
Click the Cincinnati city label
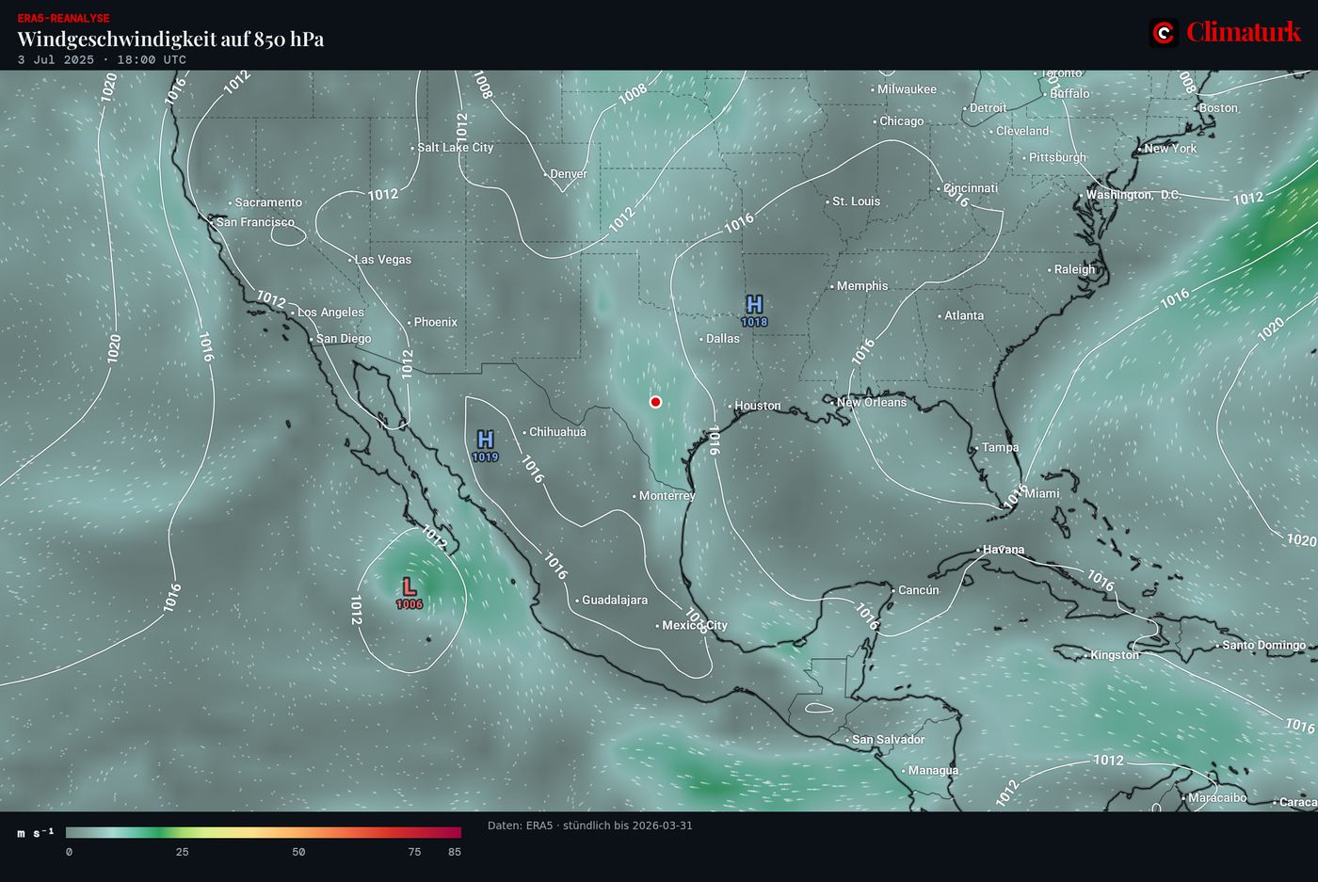(x=971, y=188)
